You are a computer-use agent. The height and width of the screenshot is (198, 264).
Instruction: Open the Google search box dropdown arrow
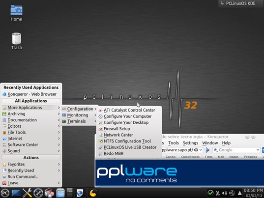pos(258,150)
